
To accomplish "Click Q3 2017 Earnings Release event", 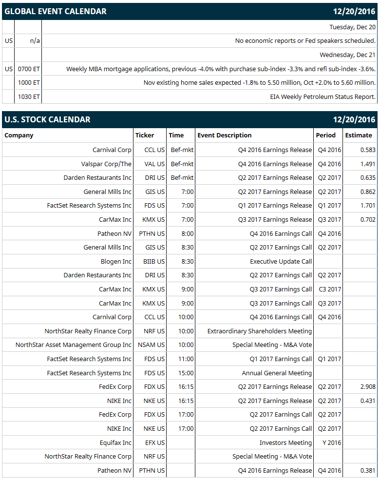I will [x=275, y=219].
